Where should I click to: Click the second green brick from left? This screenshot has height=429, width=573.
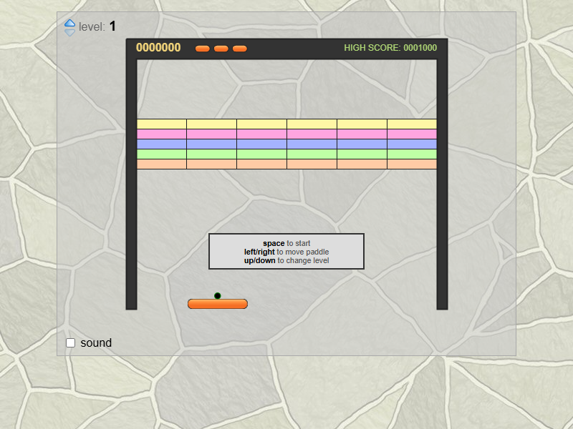211,154
